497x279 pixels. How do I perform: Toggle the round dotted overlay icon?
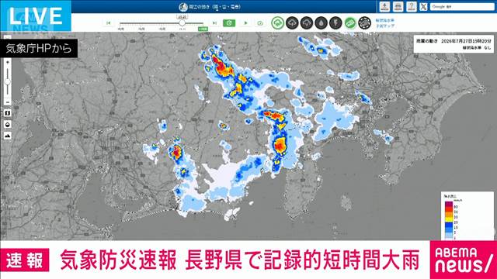pyautogui.click(x=364, y=23)
